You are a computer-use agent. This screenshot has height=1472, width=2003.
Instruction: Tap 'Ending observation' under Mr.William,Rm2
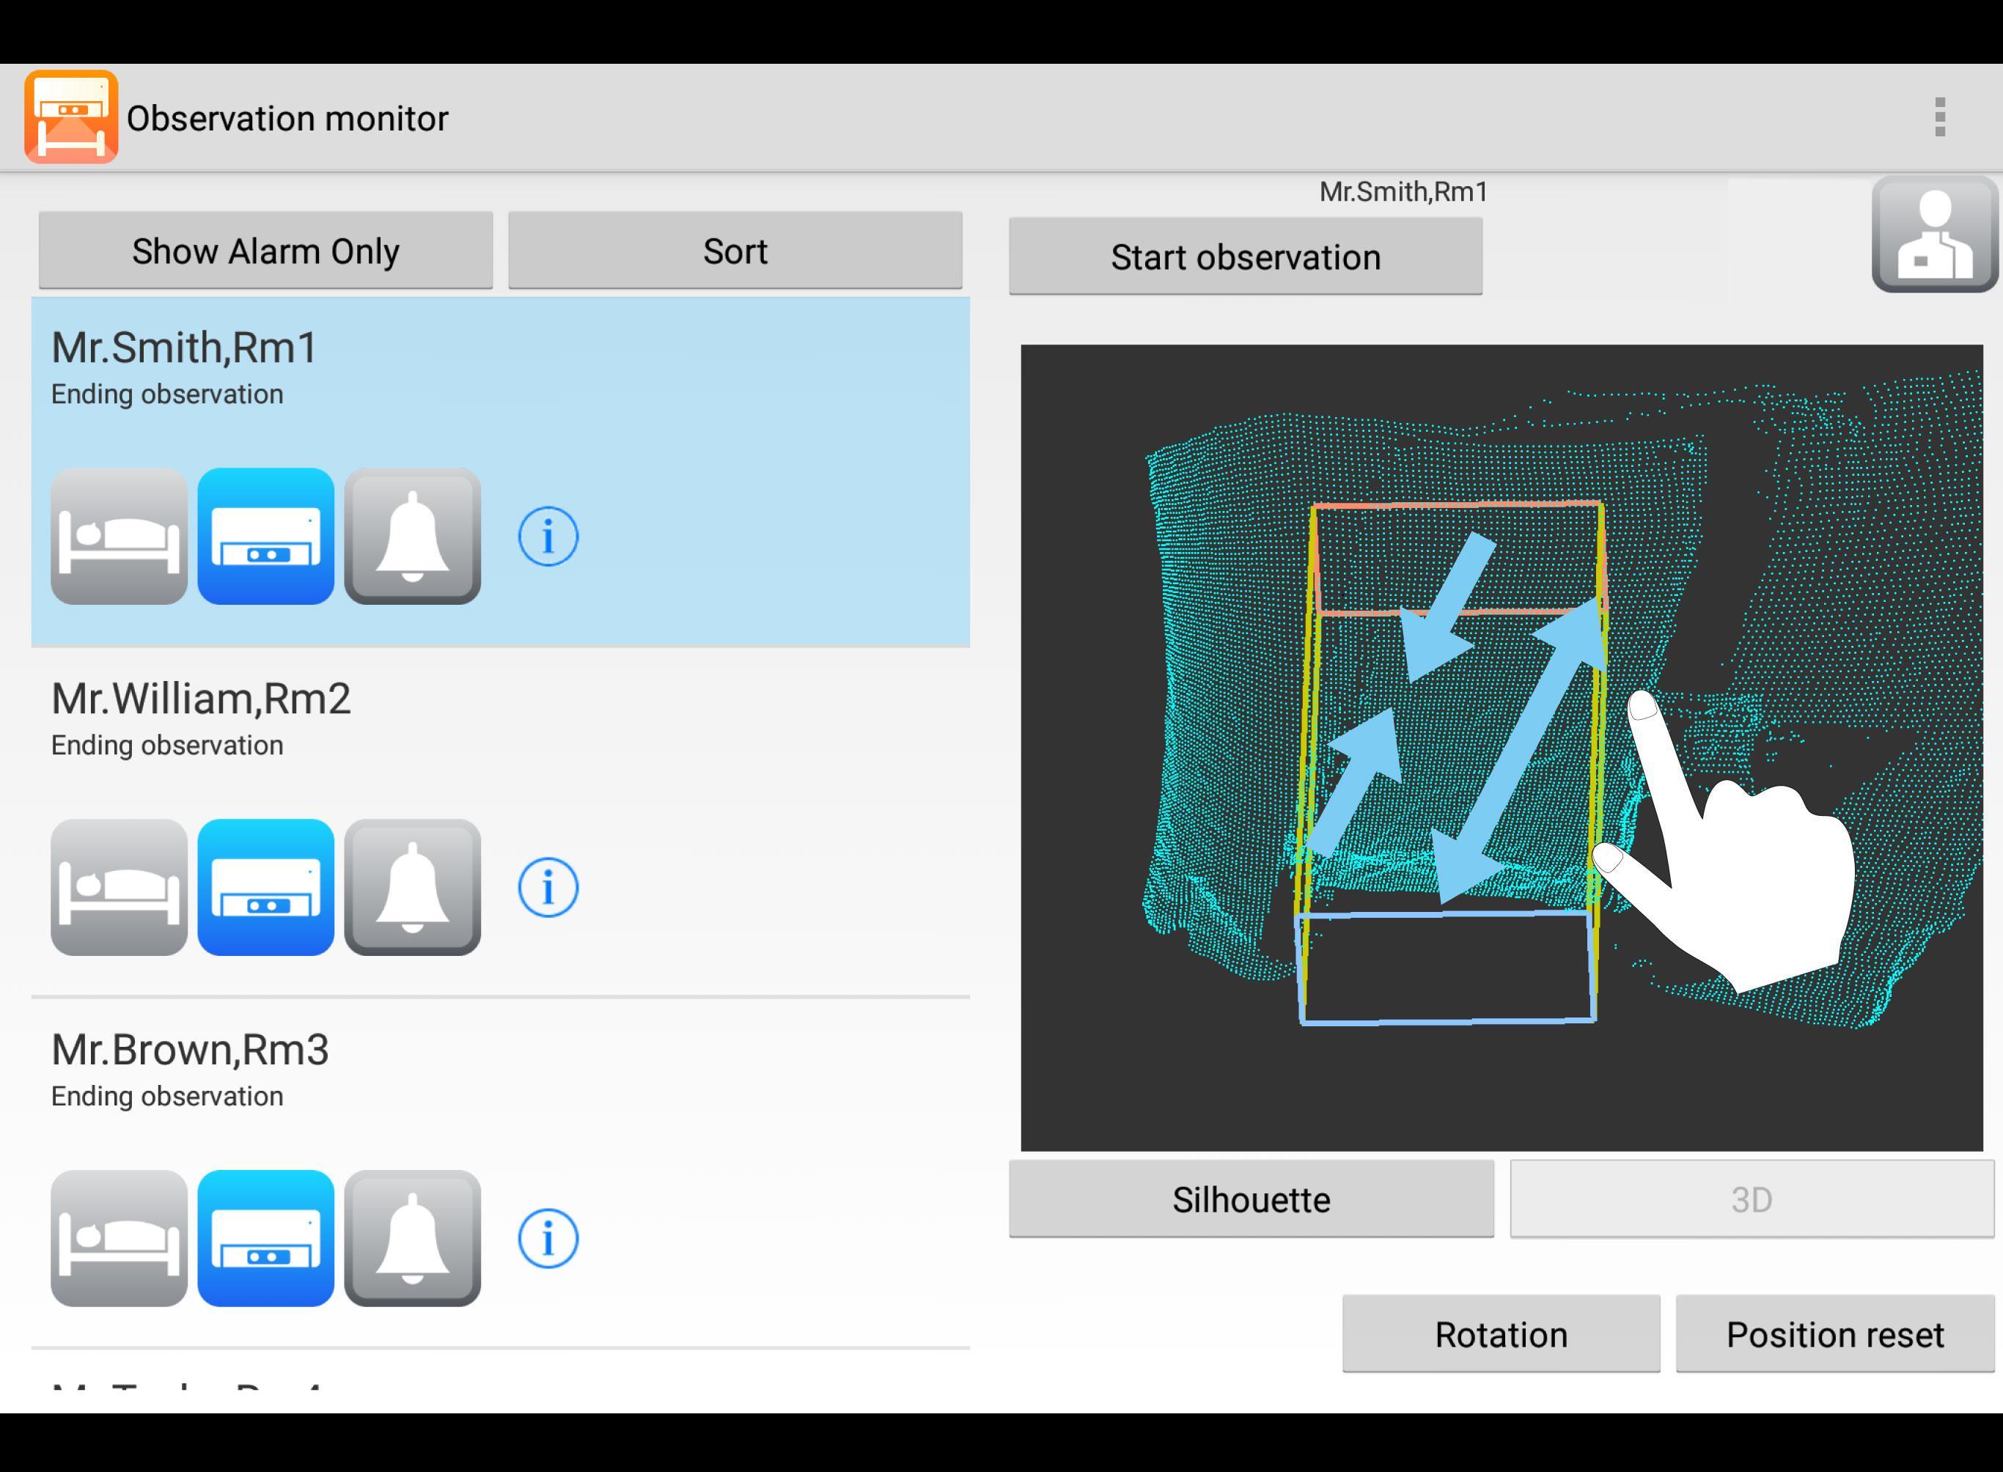(x=167, y=745)
